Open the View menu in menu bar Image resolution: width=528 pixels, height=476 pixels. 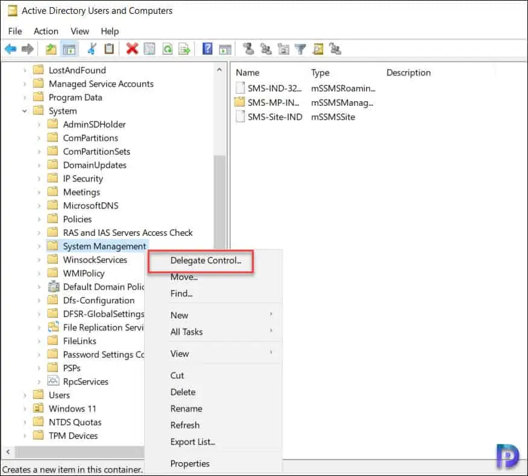80,31
